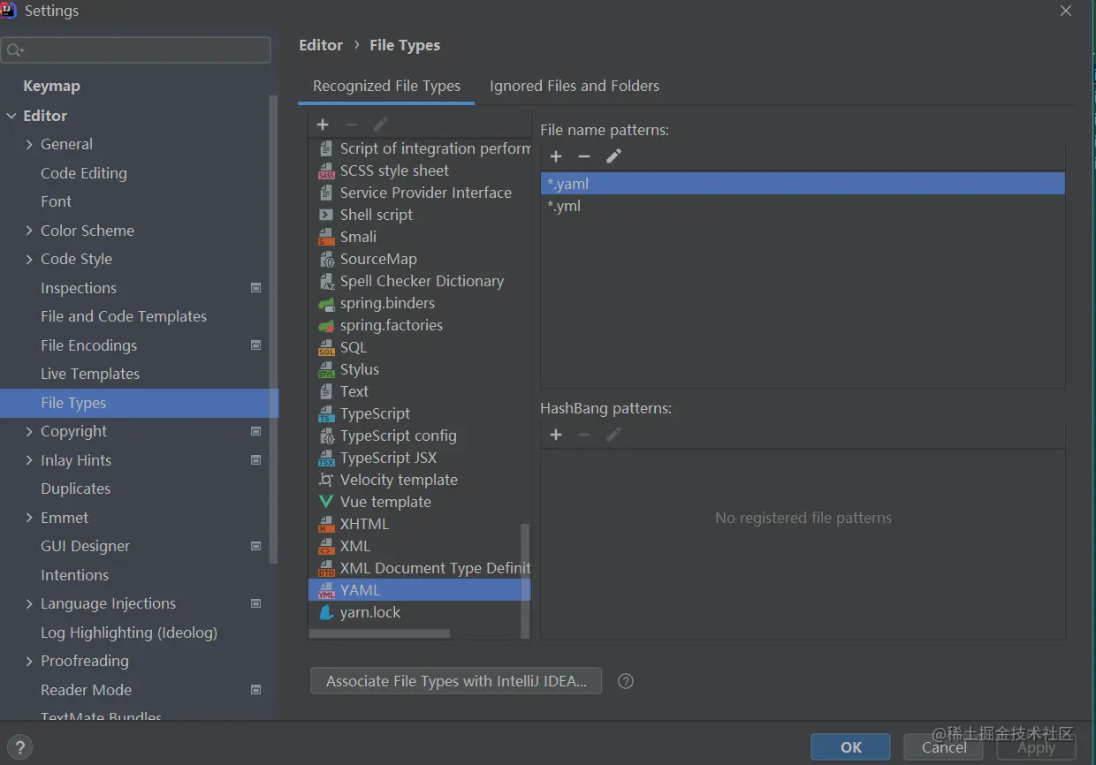Open the Code Editing settings page
This screenshot has height=765, width=1096.
point(84,173)
